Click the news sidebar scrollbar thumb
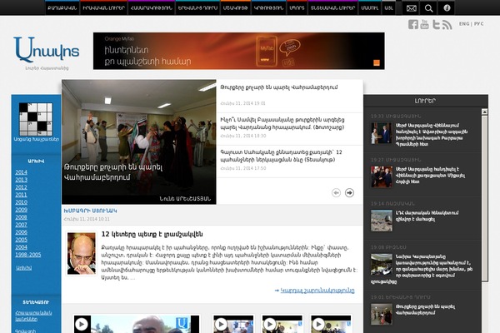 [x=485, y=198]
